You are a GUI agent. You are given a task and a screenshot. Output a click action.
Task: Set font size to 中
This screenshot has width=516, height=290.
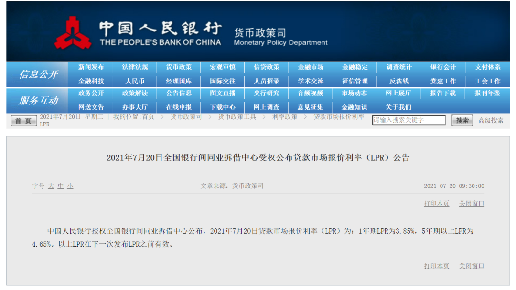(61, 186)
